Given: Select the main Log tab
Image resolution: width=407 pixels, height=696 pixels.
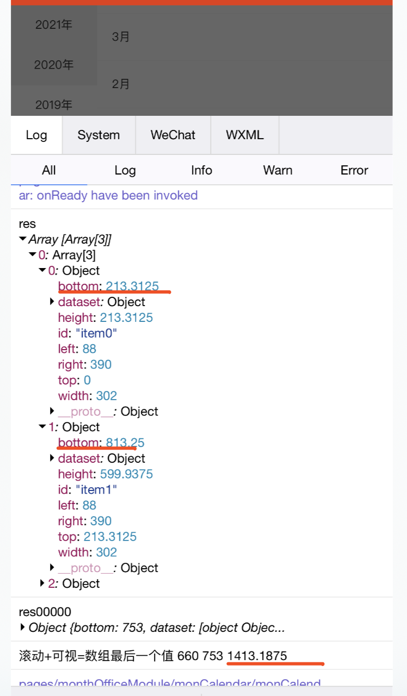Looking at the screenshot, I should click(x=36, y=135).
